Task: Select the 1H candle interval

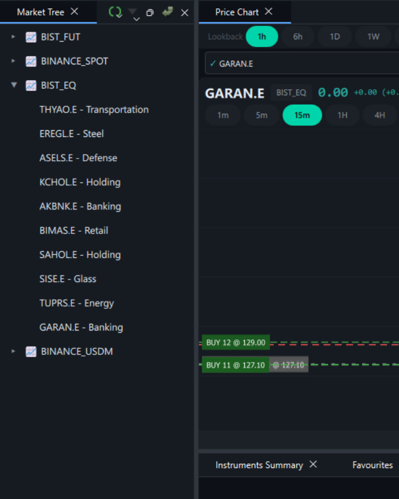Action: click(342, 115)
